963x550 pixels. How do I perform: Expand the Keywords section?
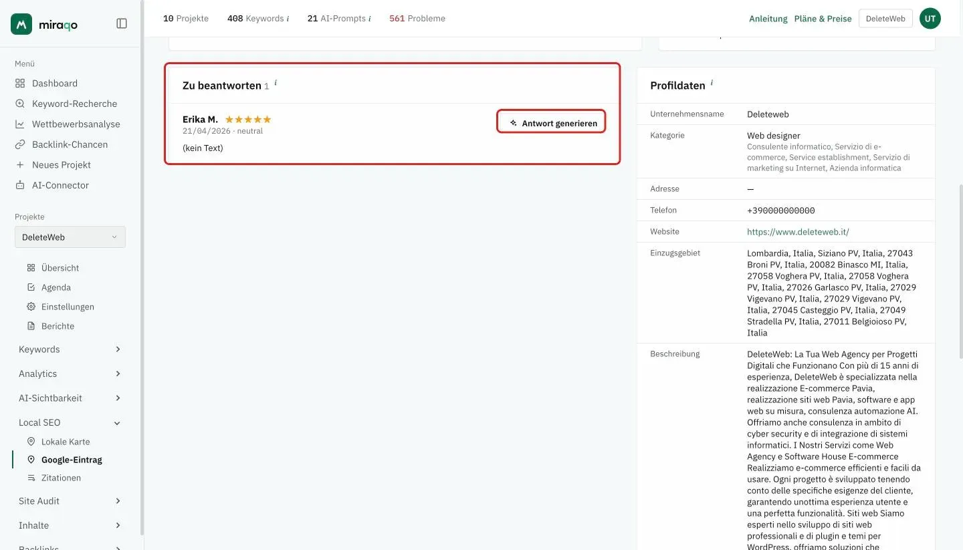click(x=71, y=350)
